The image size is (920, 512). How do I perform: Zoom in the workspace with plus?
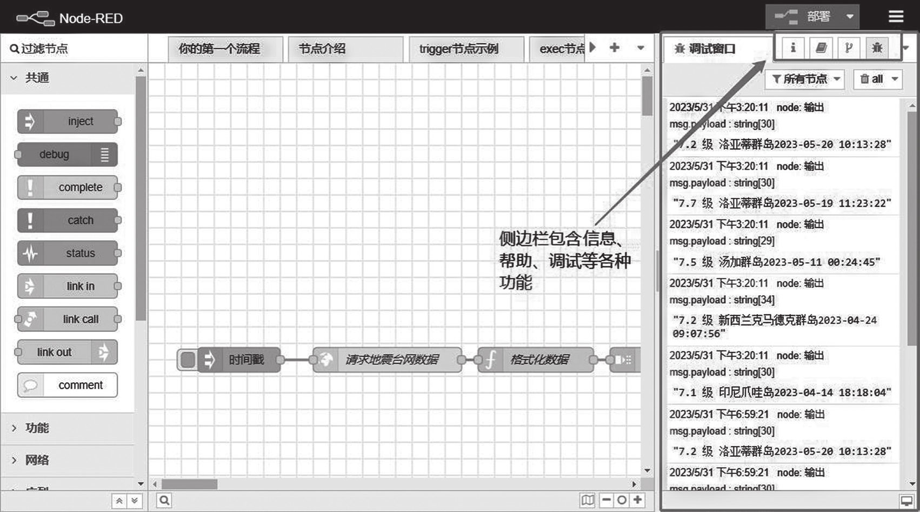pos(638,500)
